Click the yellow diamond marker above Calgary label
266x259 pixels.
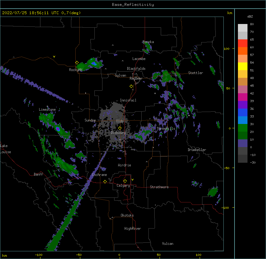click(125, 181)
